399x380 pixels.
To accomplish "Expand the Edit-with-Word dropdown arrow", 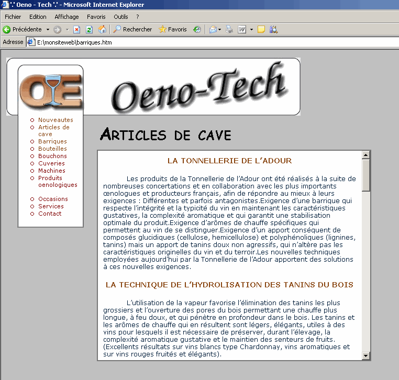I will pyautogui.click(x=251, y=29).
